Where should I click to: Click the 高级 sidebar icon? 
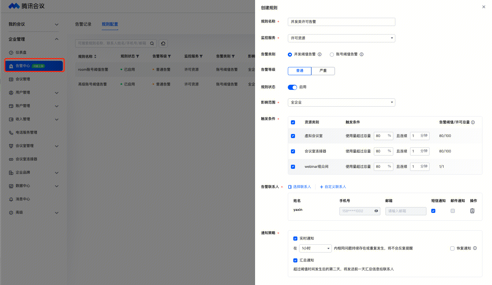click(11, 213)
